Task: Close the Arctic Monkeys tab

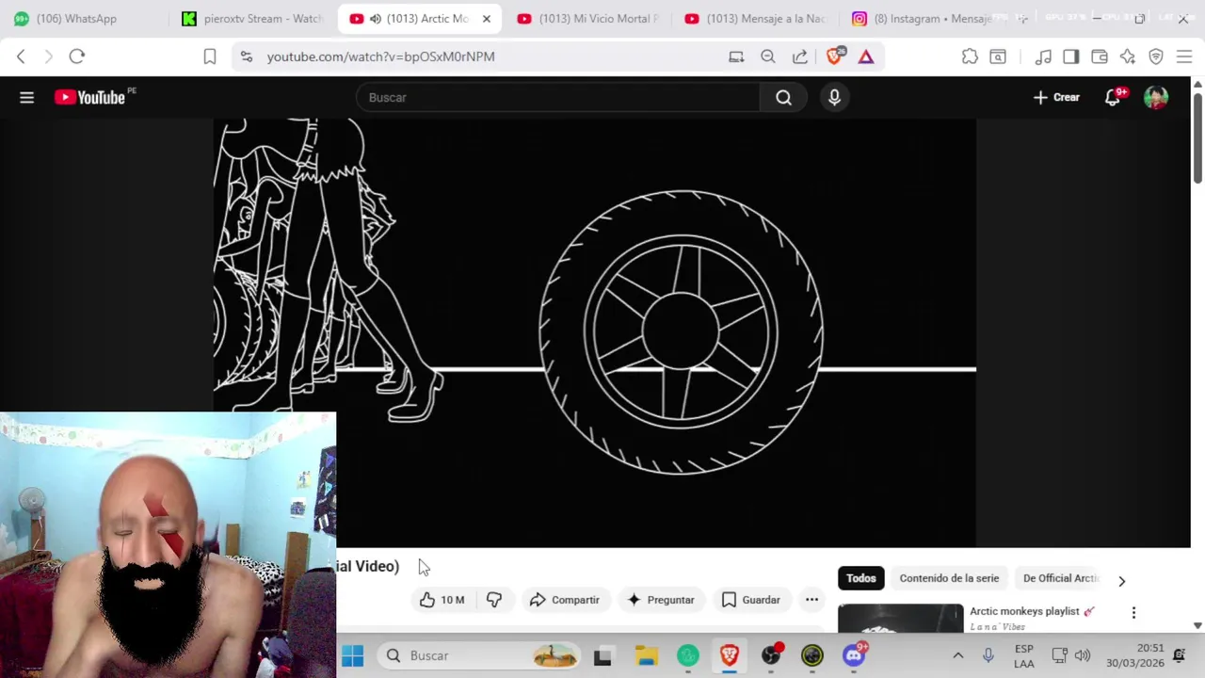Action: [x=487, y=19]
